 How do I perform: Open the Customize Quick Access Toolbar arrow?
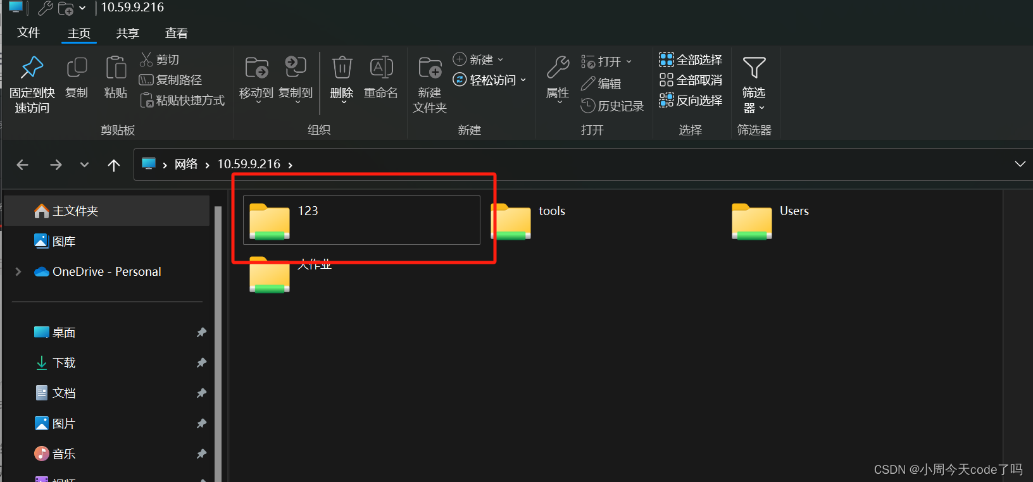82,8
